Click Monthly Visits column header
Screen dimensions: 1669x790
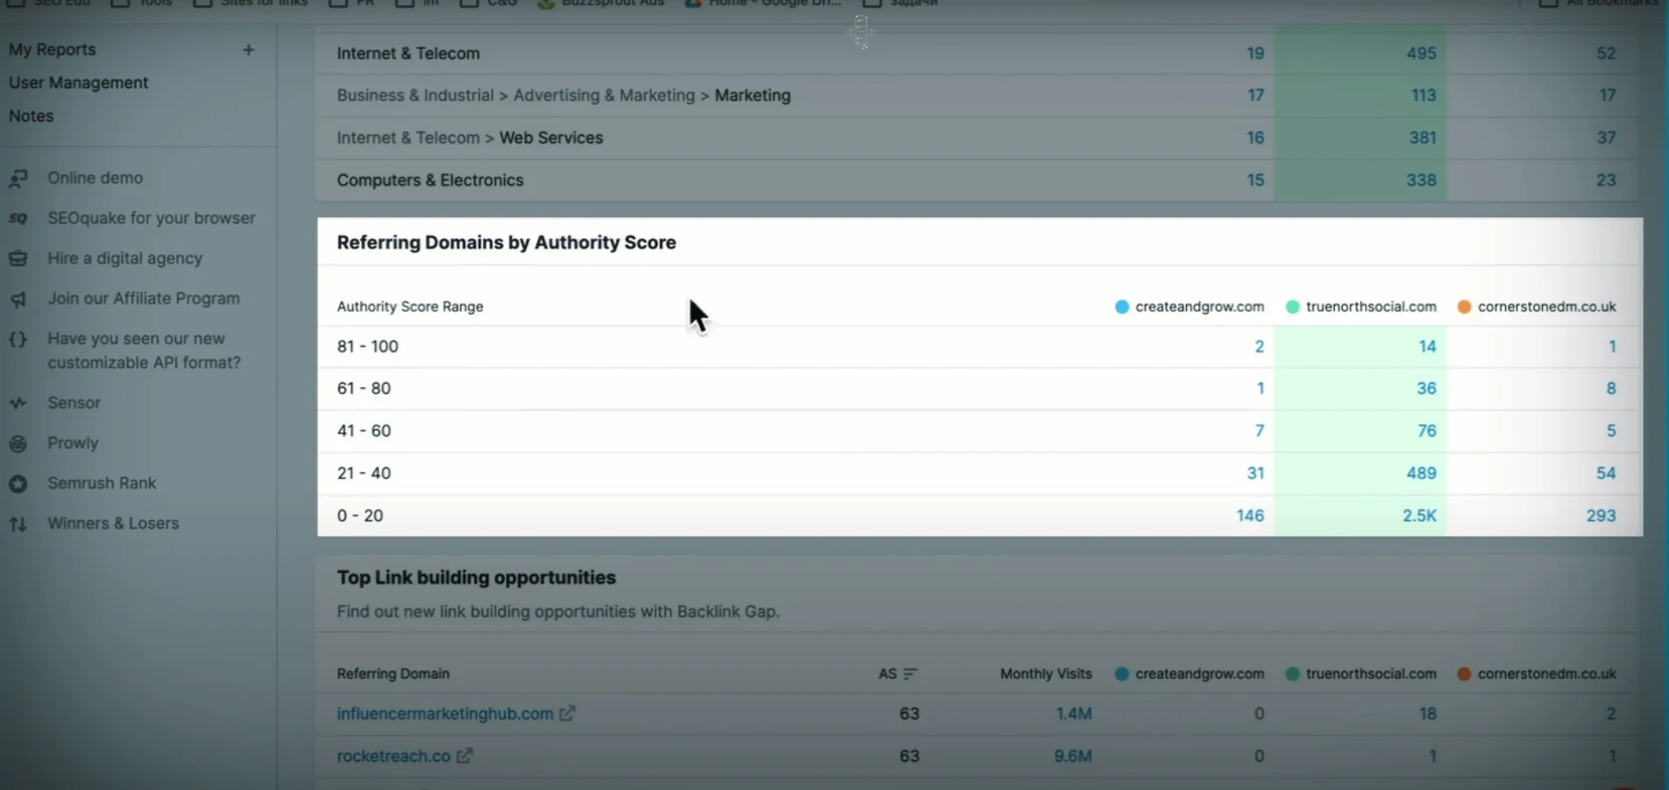[1046, 674]
